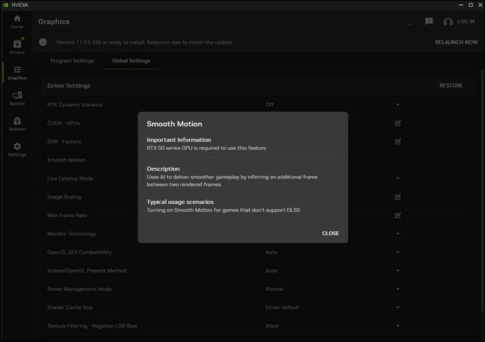Close the Smooth Motion dialog
485x342 pixels.
click(330, 233)
